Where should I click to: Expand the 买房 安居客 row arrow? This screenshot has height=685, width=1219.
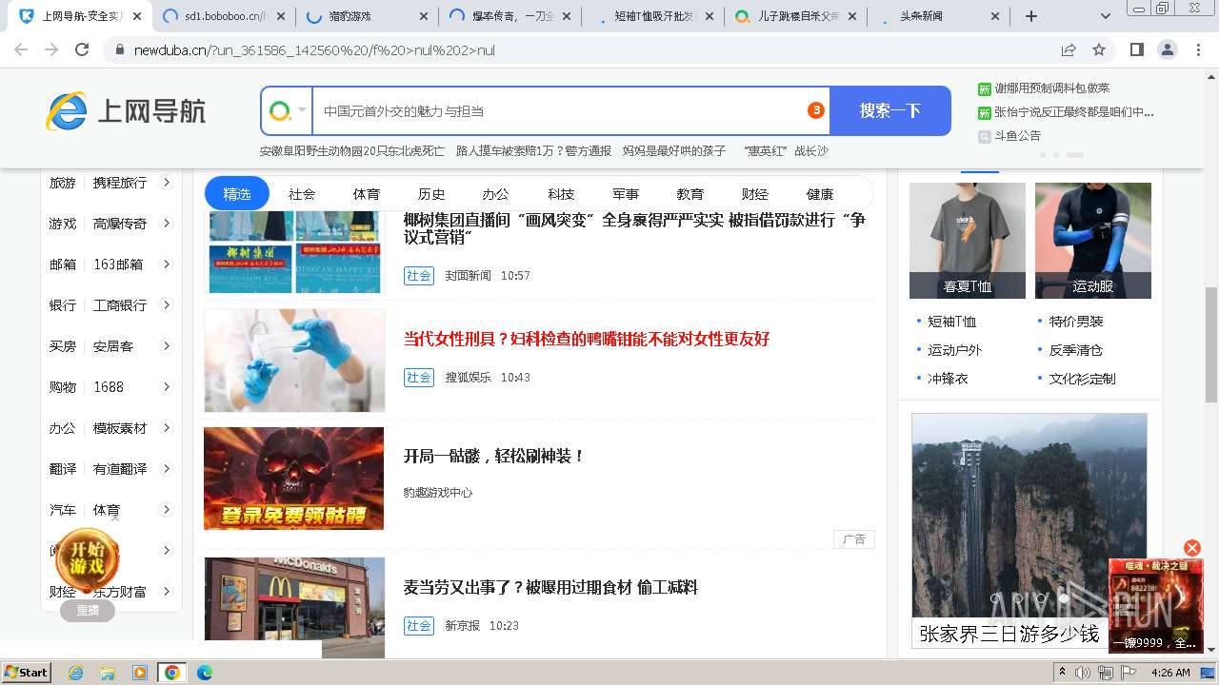pos(166,346)
